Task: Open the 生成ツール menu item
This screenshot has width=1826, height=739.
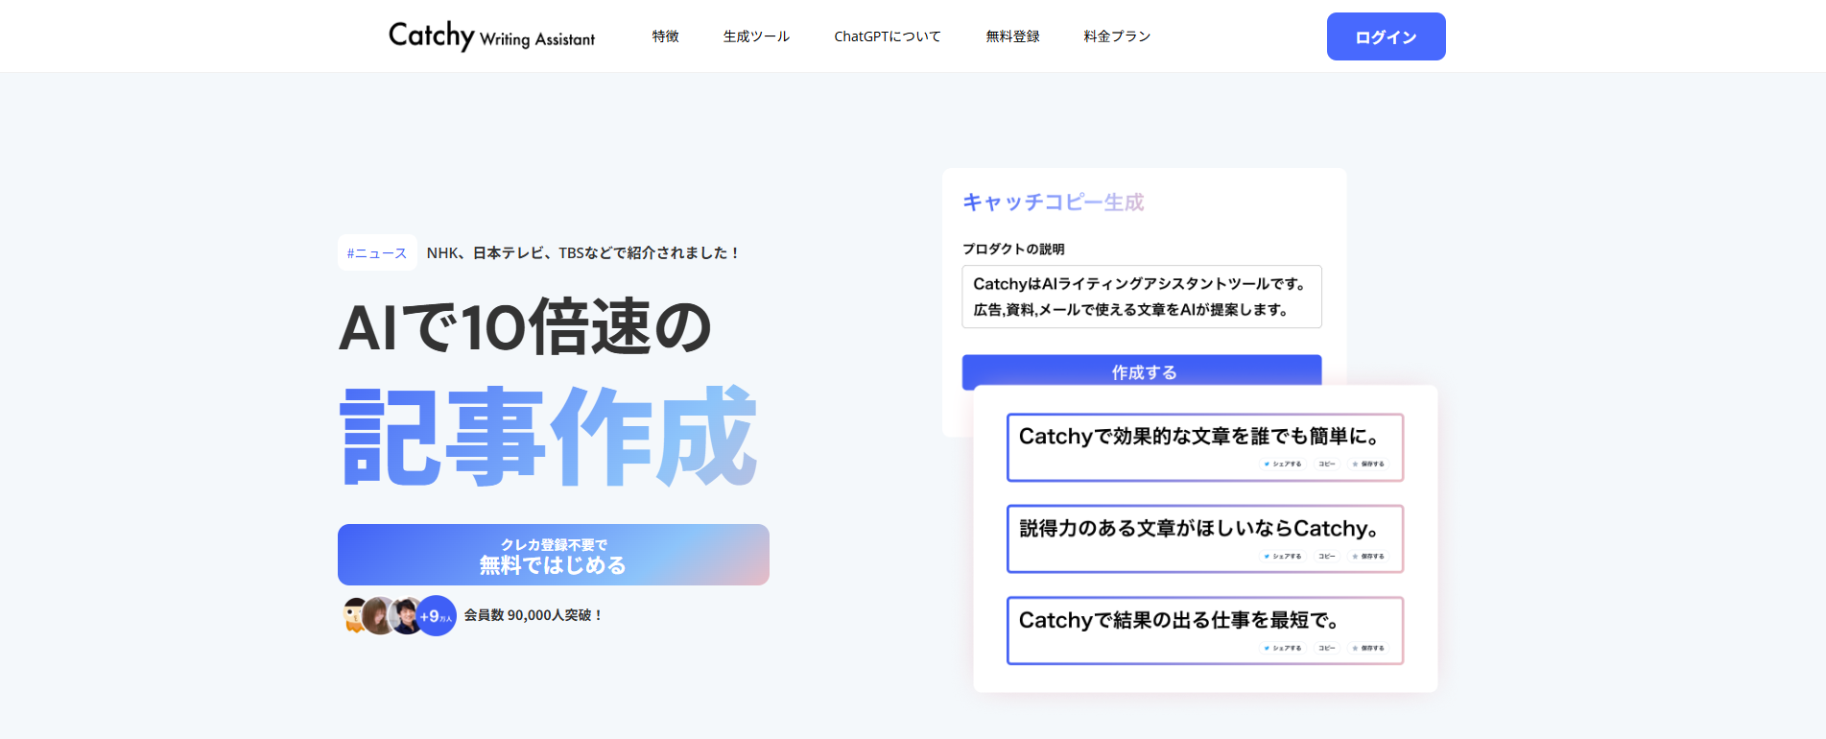Action: 756,36
